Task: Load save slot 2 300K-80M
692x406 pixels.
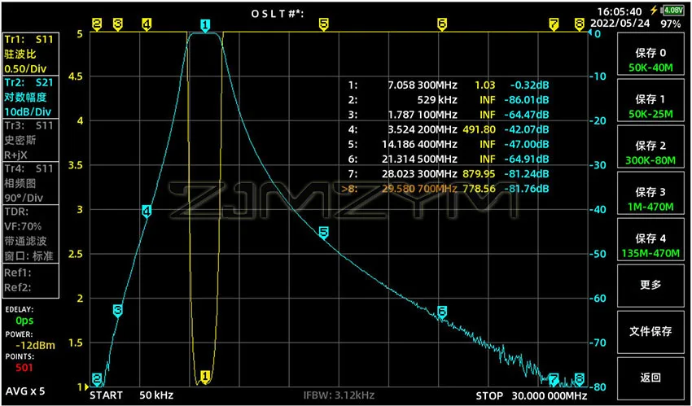Action: (x=650, y=147)
